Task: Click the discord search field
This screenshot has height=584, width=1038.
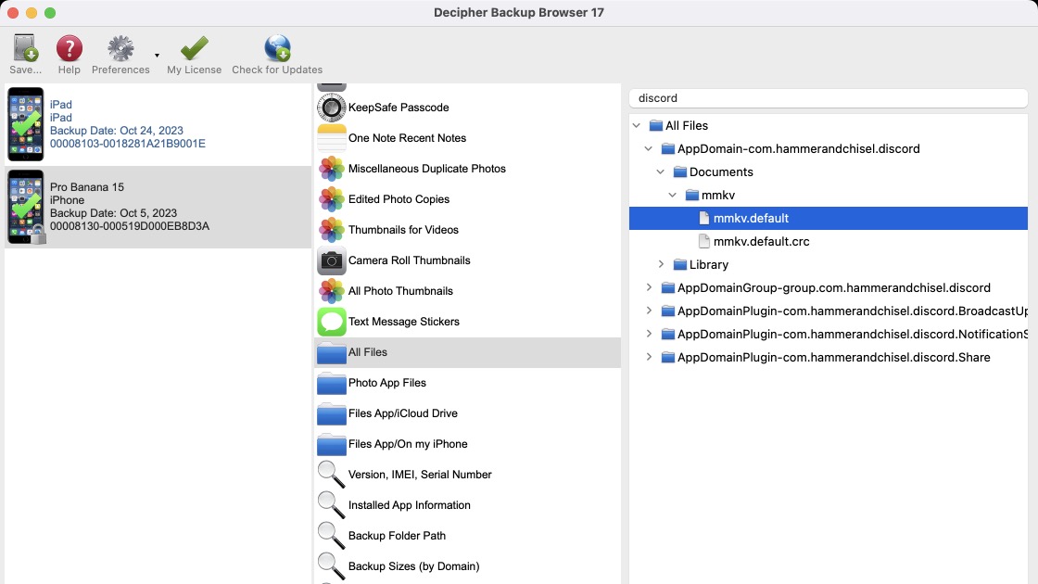Action: coord(829,97)
